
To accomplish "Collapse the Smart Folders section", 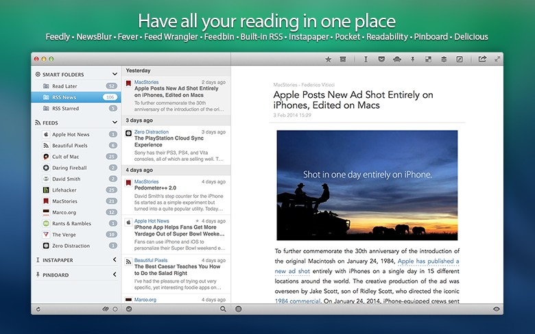I will click(x=114, y=74).
